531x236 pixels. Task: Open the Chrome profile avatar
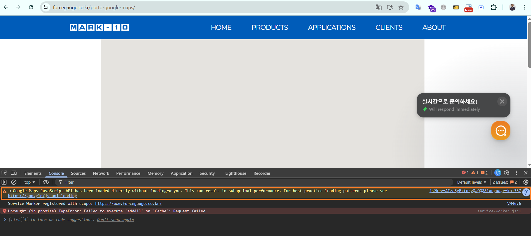[x=512, y=8]
